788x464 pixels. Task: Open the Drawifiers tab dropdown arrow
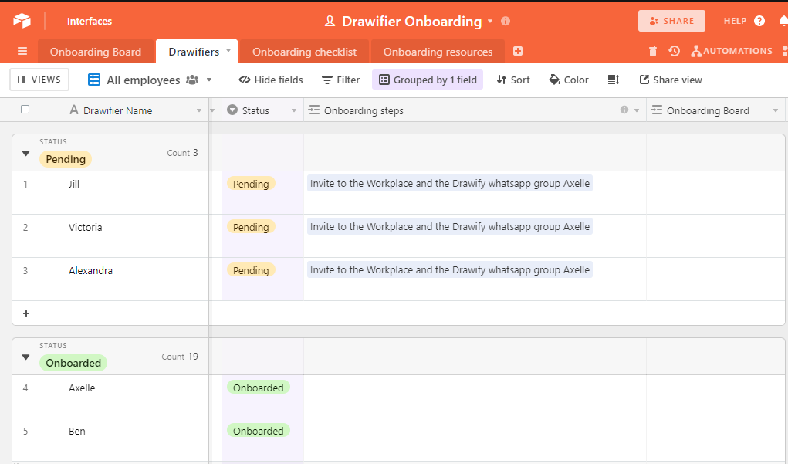click(228, 50)
